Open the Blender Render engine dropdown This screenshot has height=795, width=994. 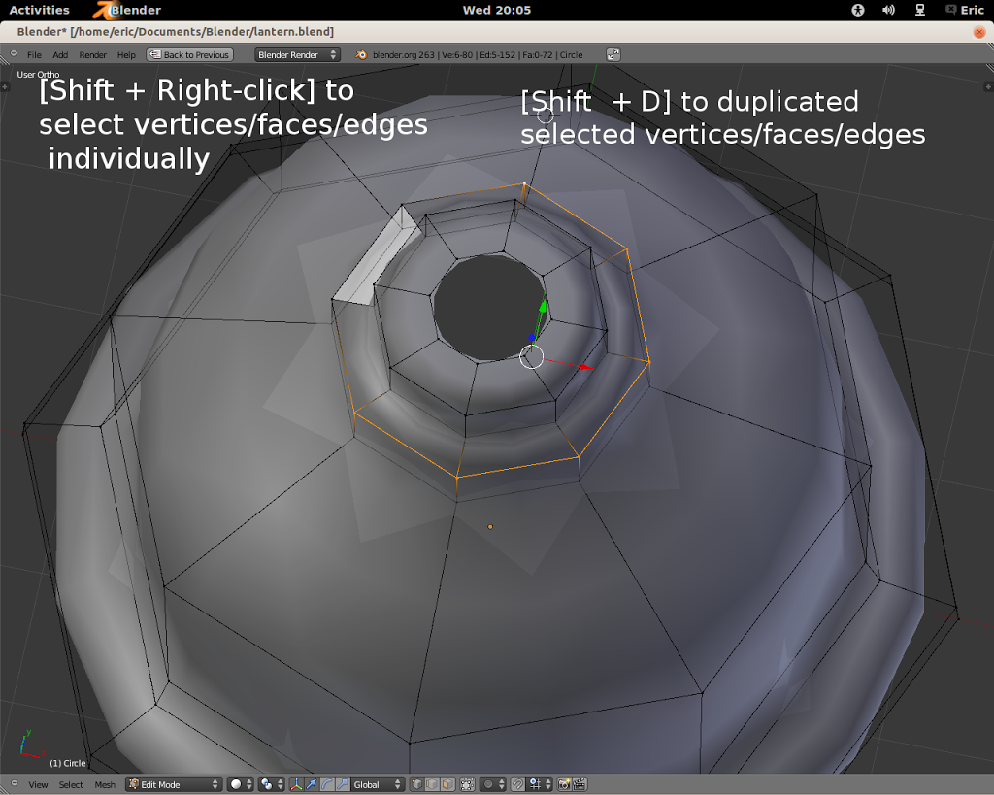(297, 55)
